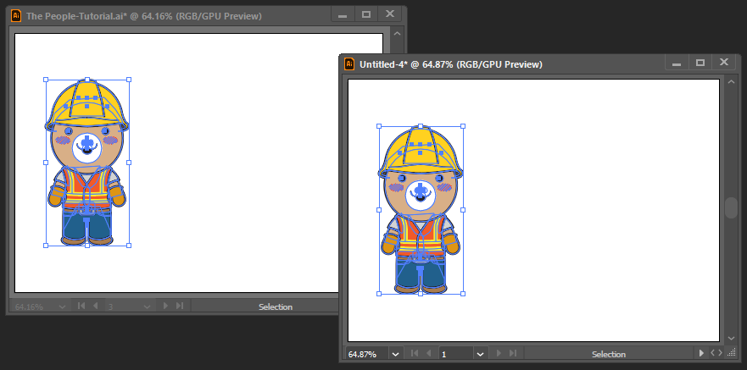Image resolution: width=747 pixels, height=370 pixels.
Task: Open status bar flyout arrow in Untitled-4
Action: tap(700, 353)
